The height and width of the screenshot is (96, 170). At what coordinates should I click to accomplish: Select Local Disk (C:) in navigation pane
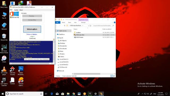click(64, 59)
